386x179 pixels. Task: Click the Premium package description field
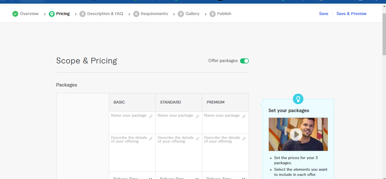225,153
